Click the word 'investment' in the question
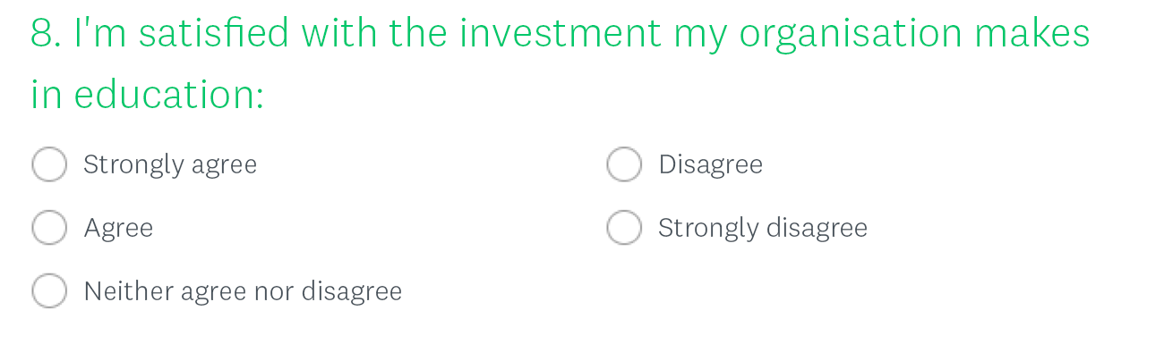Image resolution: width=1164 pixels, height=344 pixels. point(561,34)
